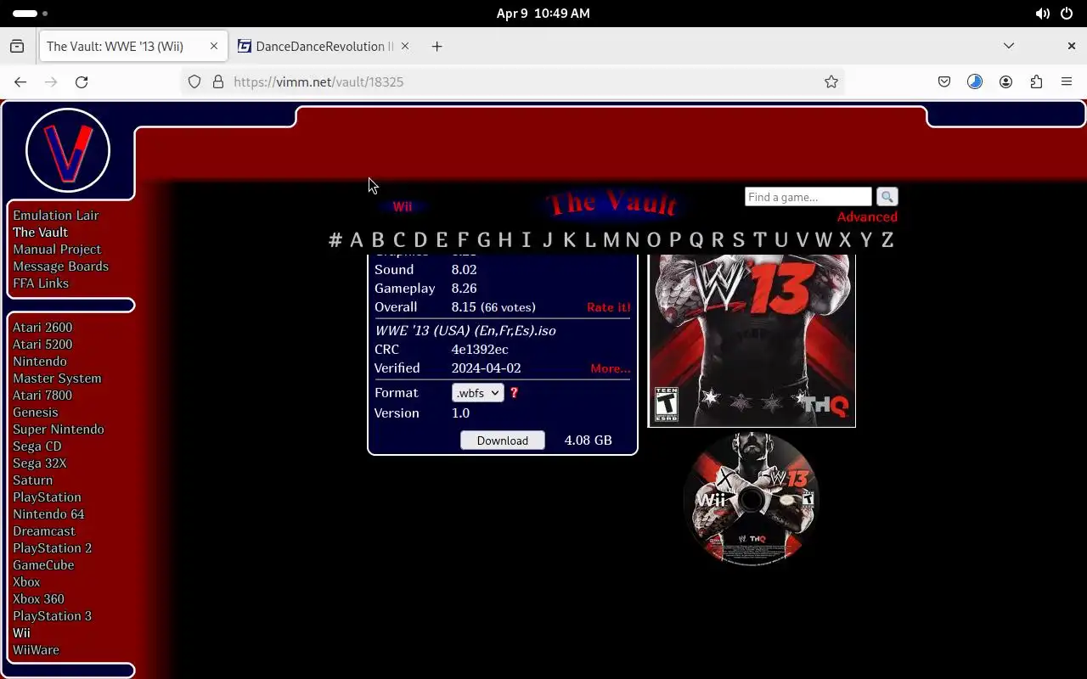The width and height of the screenshot is (1087, 679).
Task: Open the Firefox account icon
Action: pyautogui.click(x=1005, y=81)
